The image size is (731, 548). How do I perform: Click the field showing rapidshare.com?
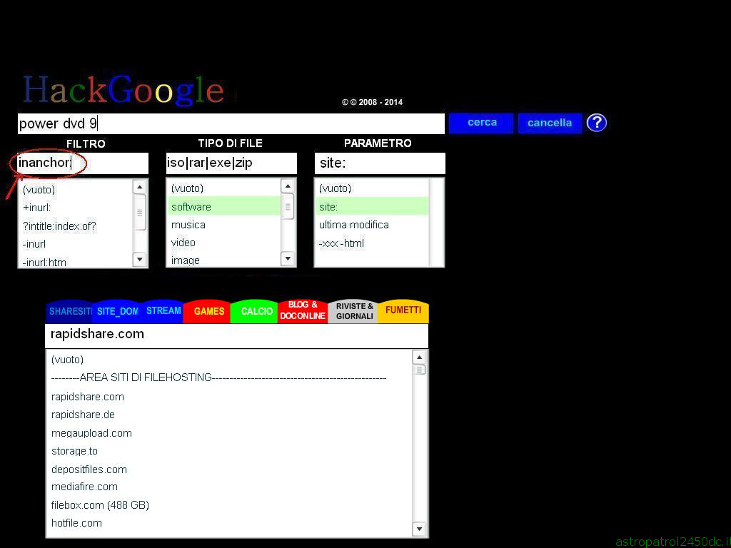pos(237,335)
